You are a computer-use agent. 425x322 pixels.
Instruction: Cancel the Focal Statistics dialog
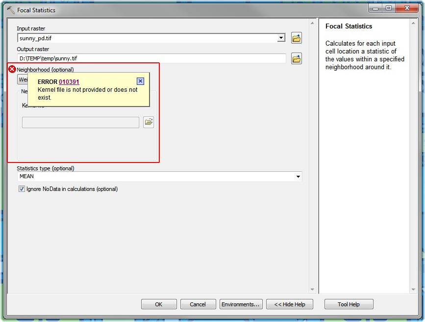(198, 304)
